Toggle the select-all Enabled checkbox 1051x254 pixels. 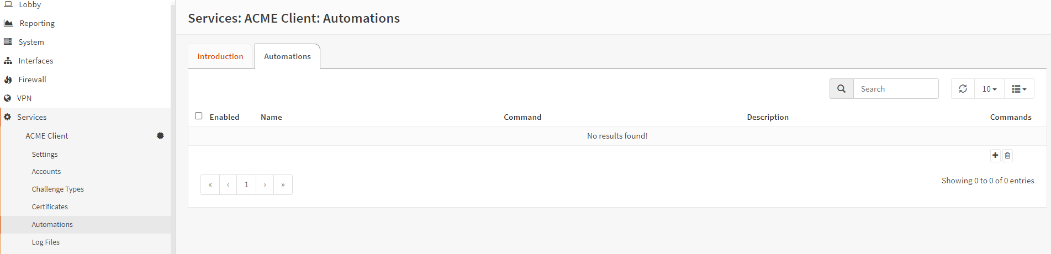(199, 116)
